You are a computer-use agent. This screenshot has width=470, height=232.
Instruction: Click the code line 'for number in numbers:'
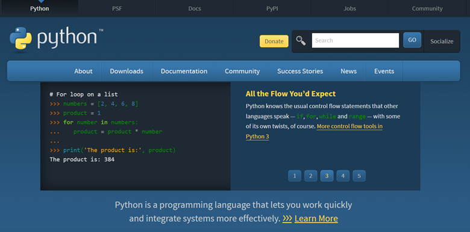click(94, 122)
